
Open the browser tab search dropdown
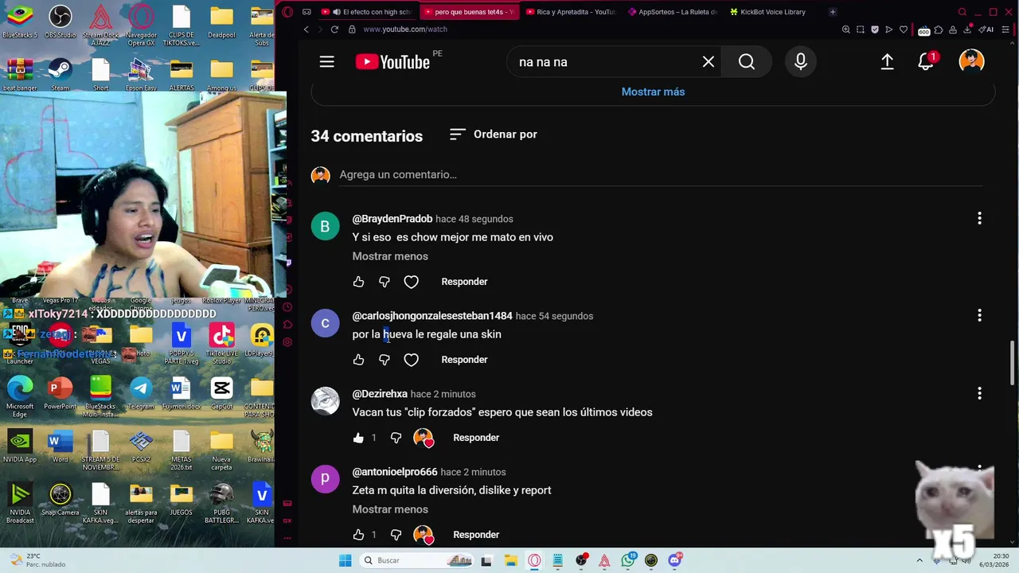pyautogui.click(x=962, y=12)
